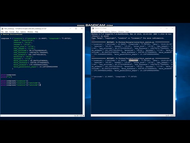Minimize the dict_nested.py editor window
The image size is (190, 143).
click(70, 29)
